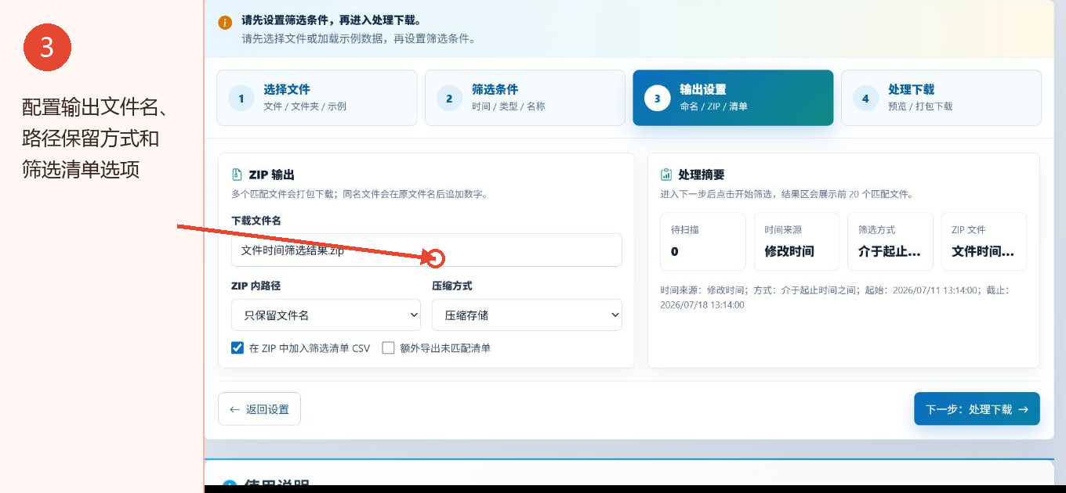Click the 处理摘要 heading text
The width and height of the screenshot is (1066, 493).
pyautogui.click(x=702, y=175)
